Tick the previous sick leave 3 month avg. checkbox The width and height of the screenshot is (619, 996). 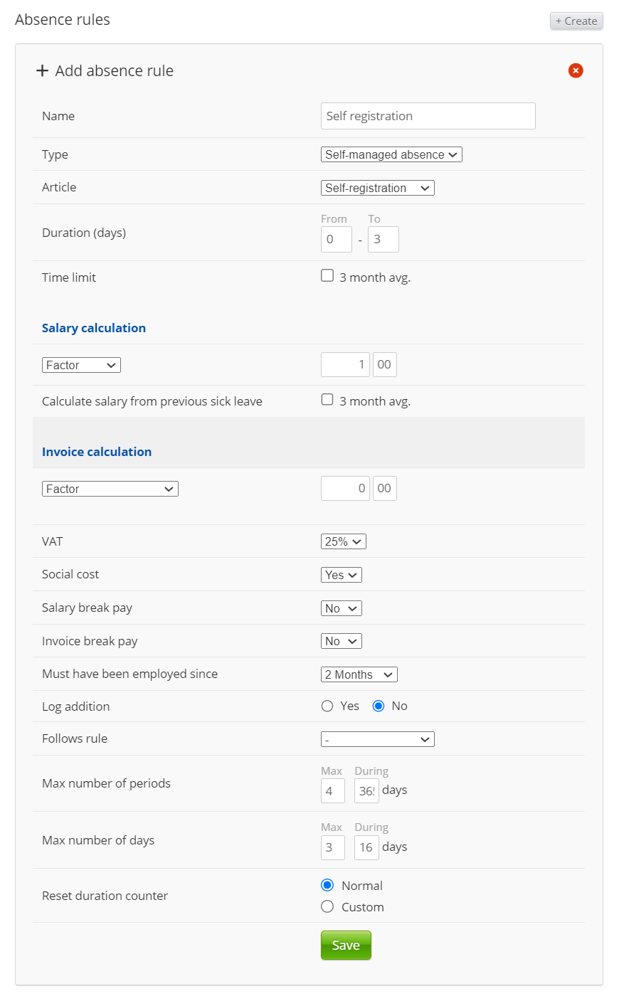(x=327, y=400)
